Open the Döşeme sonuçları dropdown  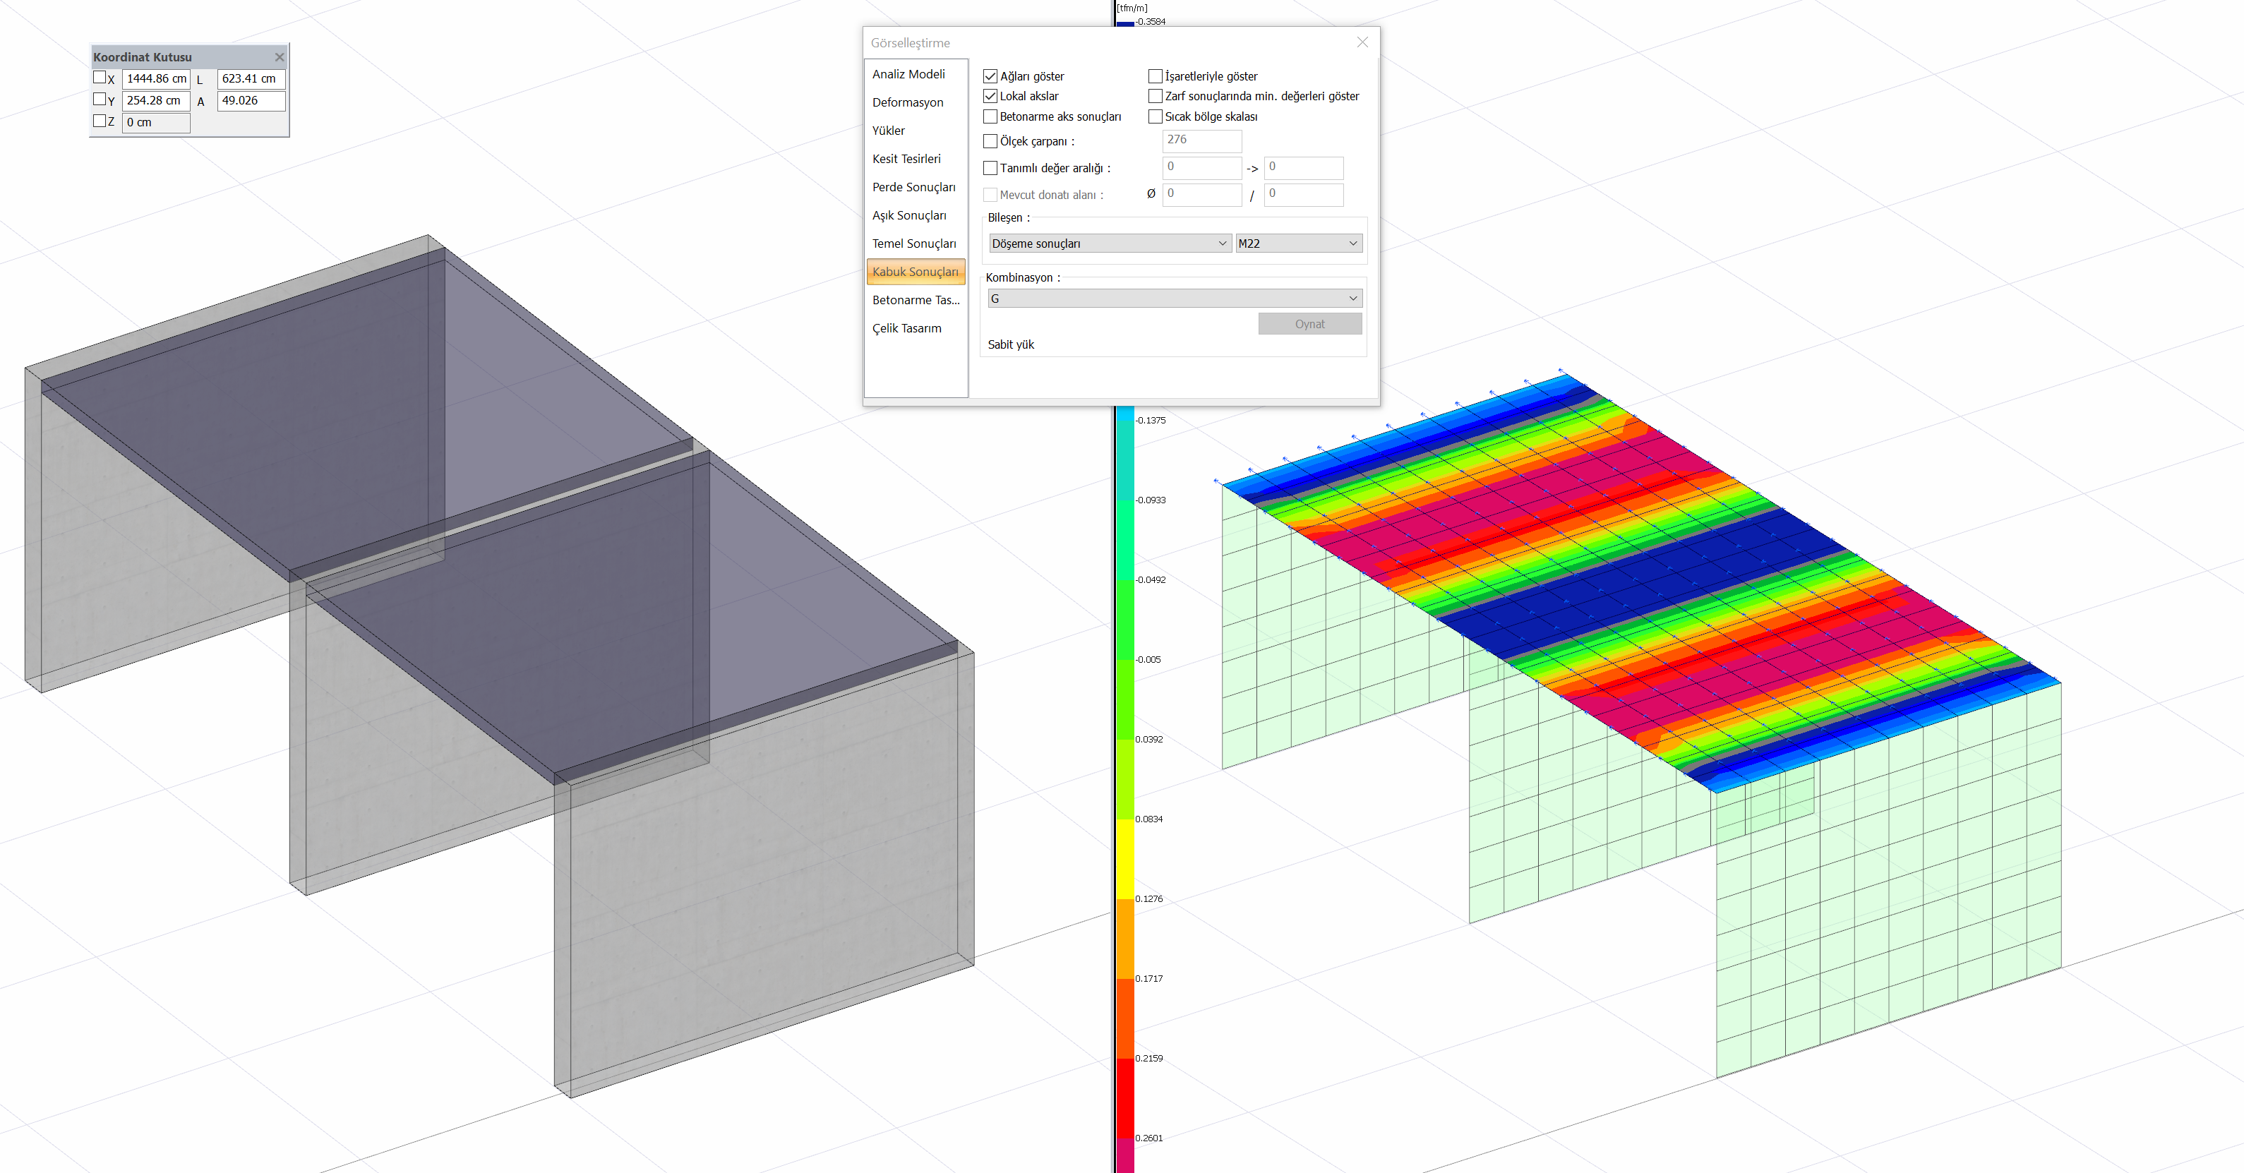coord(1110,243)
